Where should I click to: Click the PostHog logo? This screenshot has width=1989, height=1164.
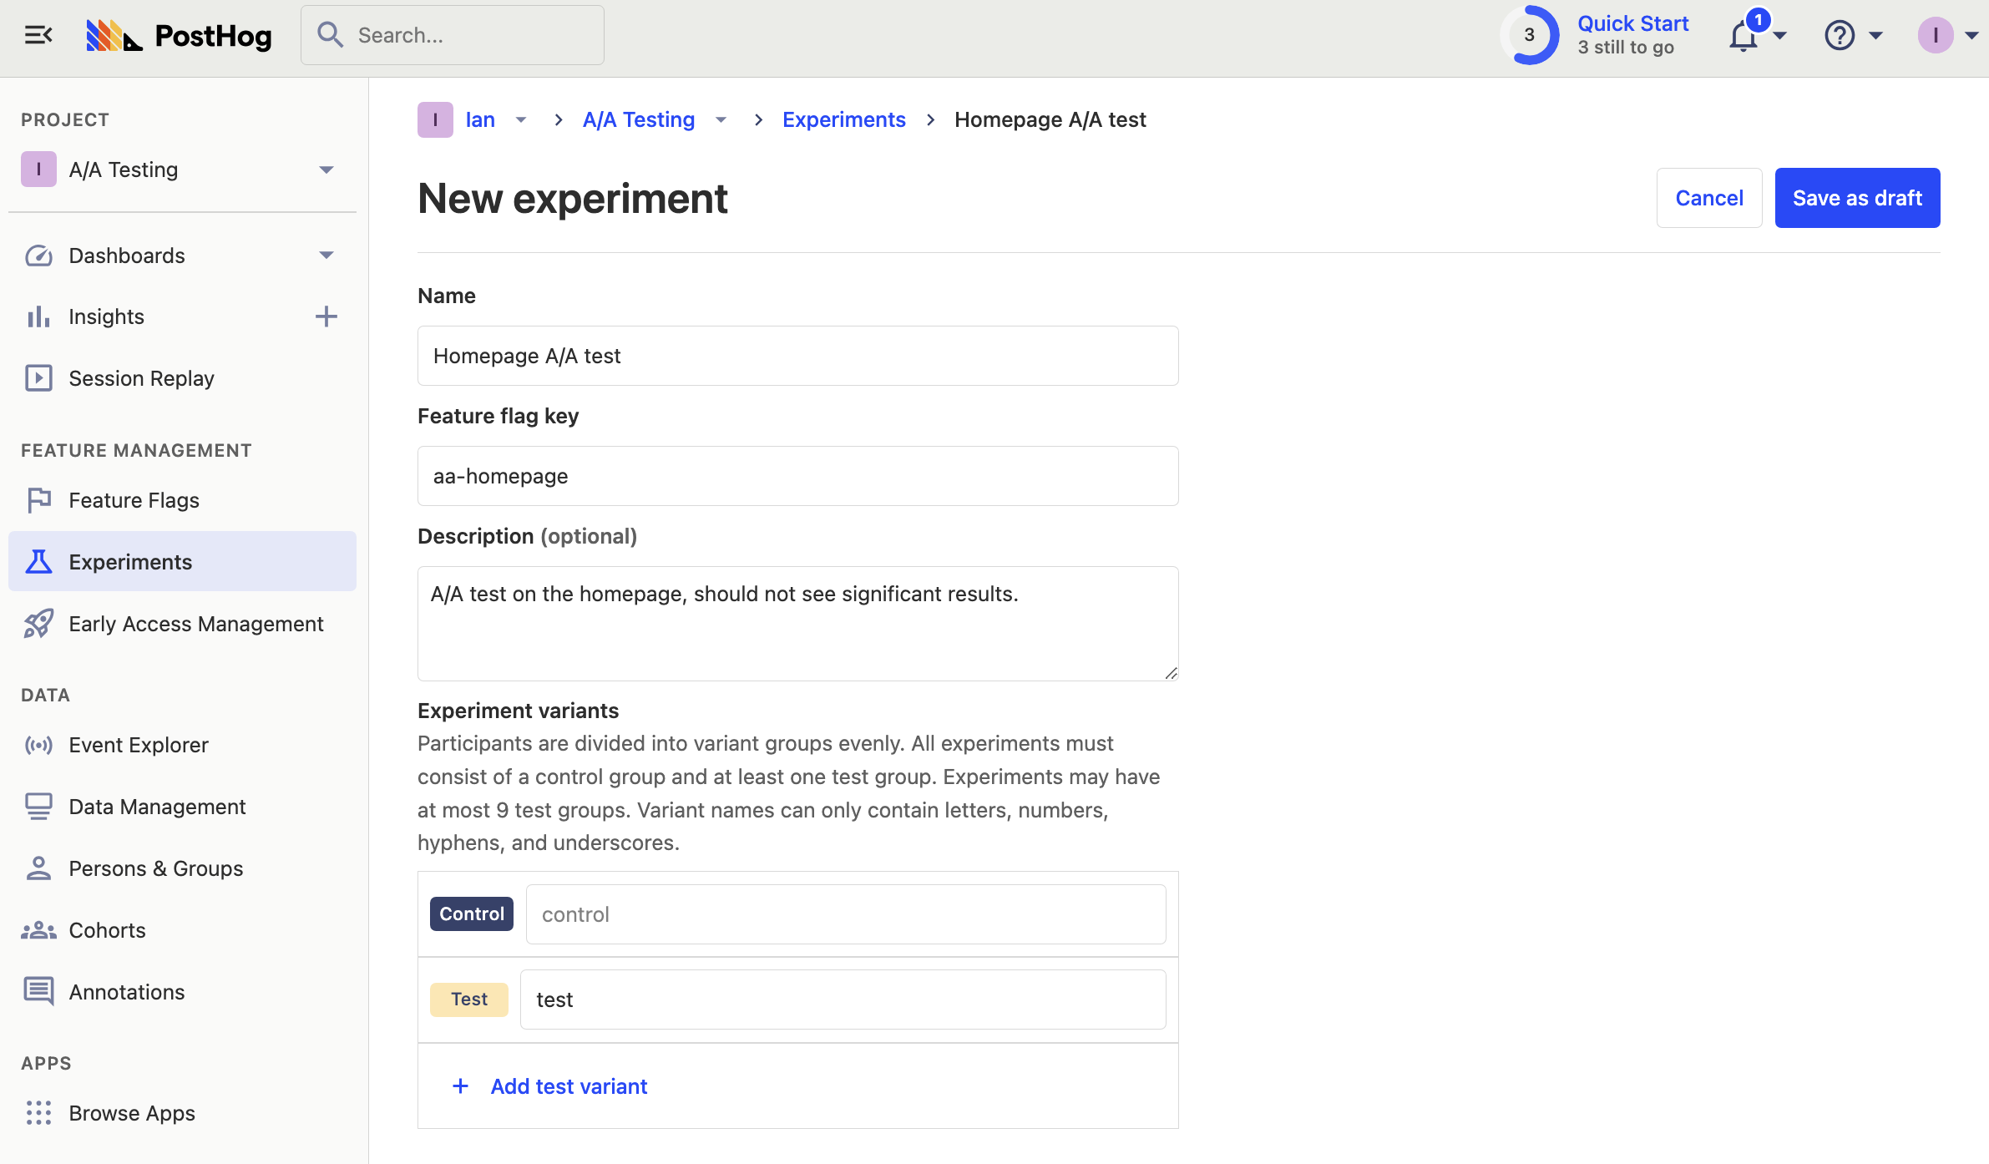180,36
